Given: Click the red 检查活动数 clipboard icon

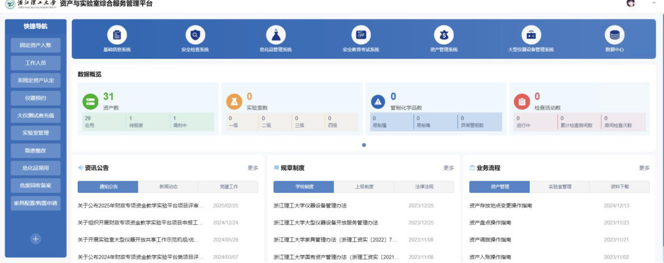Looking at the screenshot, I should (522, 102).
